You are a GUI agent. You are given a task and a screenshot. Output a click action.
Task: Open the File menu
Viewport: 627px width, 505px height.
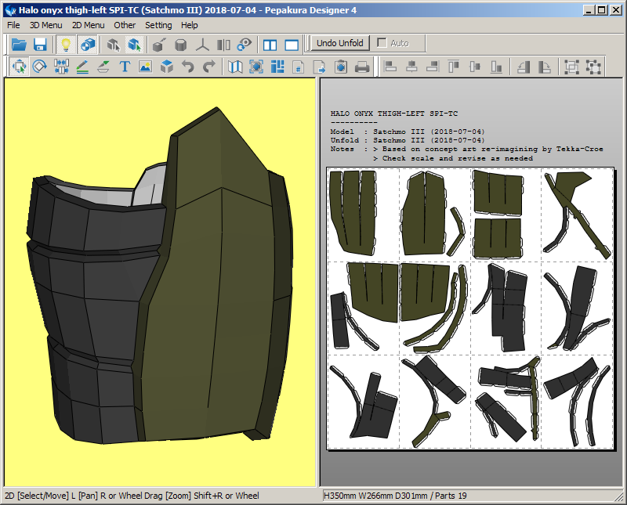click(x=13, y=25)
